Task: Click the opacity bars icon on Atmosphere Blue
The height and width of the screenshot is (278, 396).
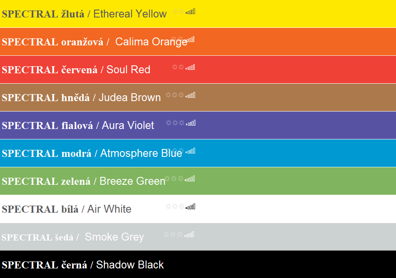Action: [191, 151]
